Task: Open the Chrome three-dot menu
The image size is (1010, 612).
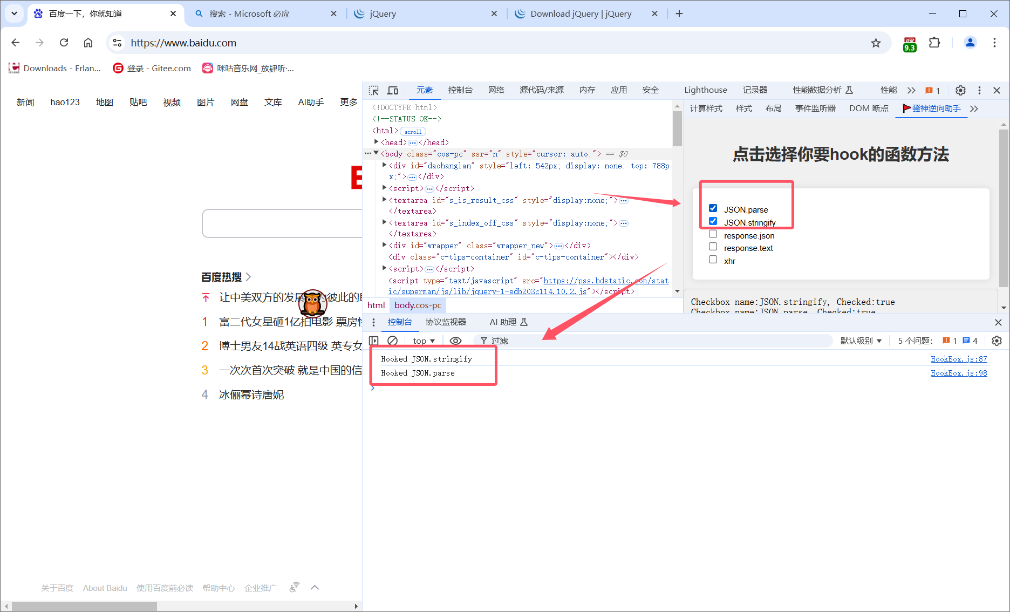Action: pyautogui.click(x=994, y=43)
